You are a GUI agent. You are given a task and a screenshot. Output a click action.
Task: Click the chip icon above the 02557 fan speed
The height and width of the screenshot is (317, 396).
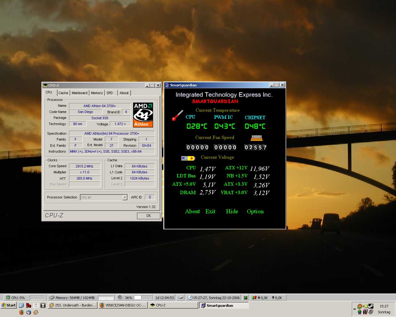256,138
